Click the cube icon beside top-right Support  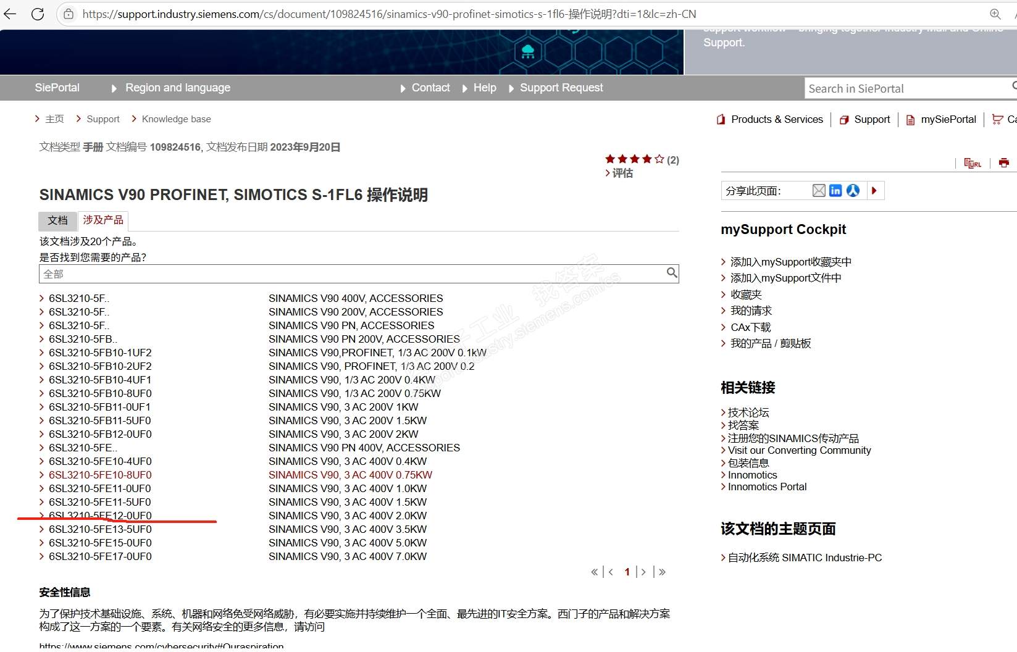[x=844, y=120]
